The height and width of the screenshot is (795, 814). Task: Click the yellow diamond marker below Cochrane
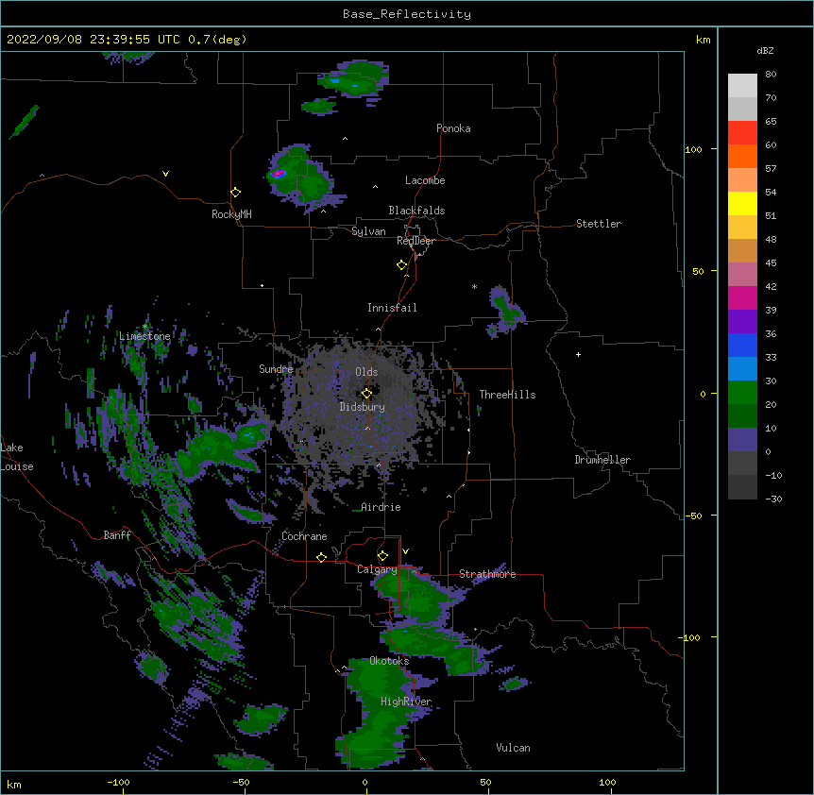(x=321, y=557)
